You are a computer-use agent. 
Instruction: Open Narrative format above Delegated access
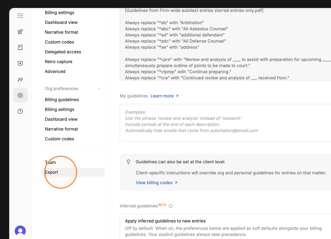coord(61,32)
